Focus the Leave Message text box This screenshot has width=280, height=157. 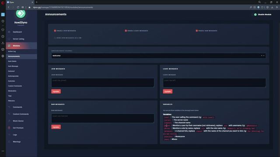click(214, 82)
